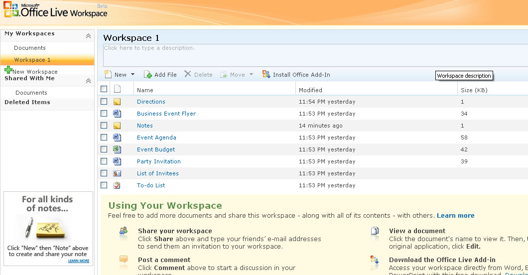Tick the To-do List checkbox
The height and width of the screenshot is (275, 528).
pyautogui.click(x=104, y=185)
